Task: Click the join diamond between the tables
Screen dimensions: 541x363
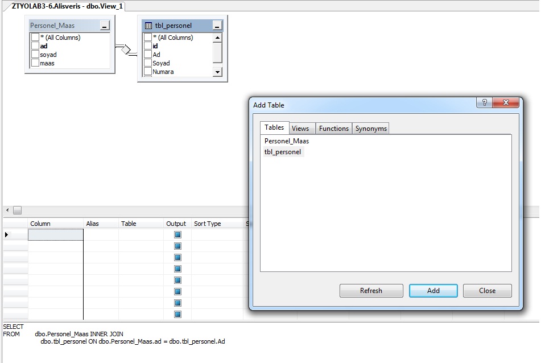Action: (x=126, y=49)
